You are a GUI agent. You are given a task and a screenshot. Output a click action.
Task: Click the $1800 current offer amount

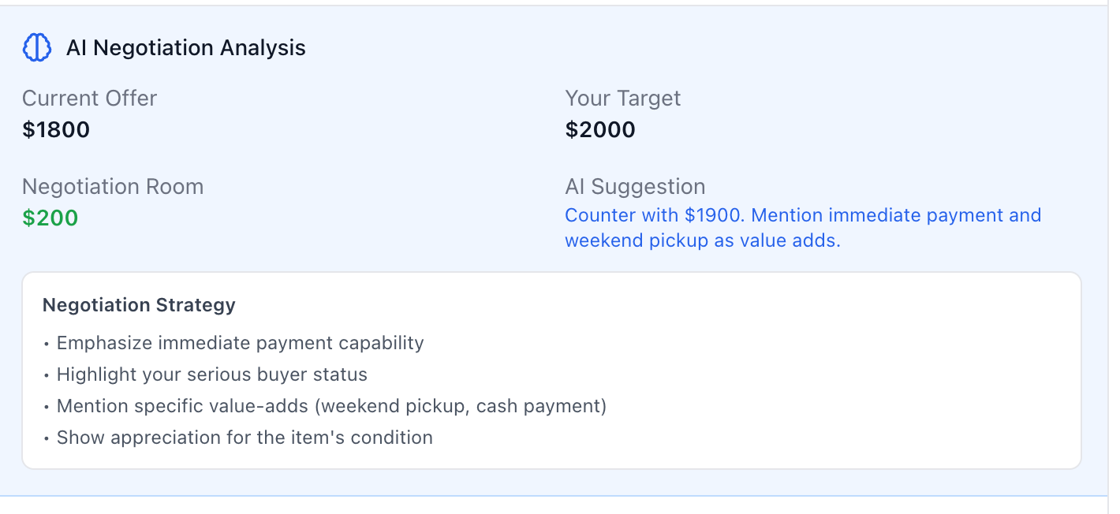(56, 129)
